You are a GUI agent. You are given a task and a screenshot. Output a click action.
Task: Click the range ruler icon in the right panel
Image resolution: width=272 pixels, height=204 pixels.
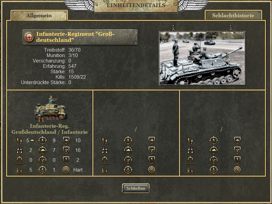(190, 160)
